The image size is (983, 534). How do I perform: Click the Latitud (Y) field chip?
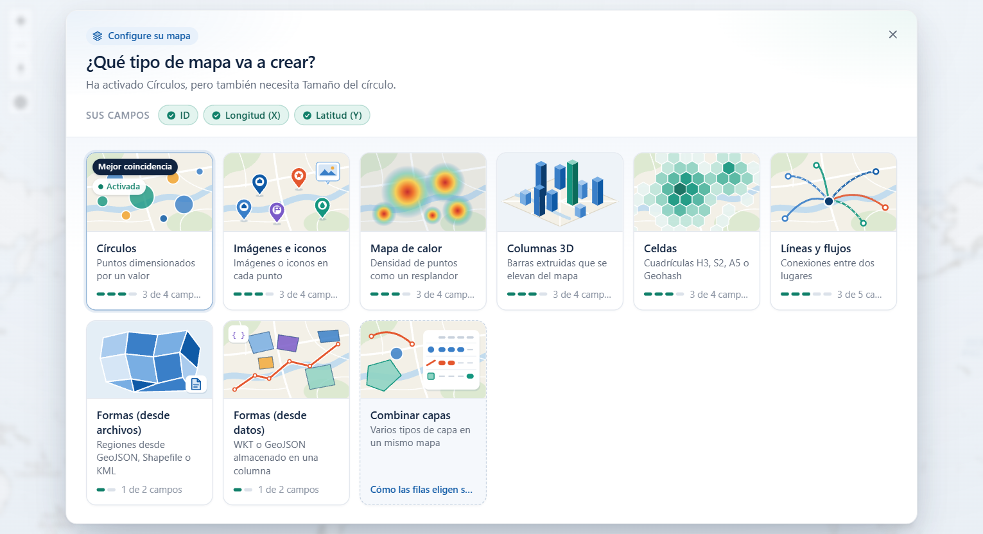[x=332, y=116]
